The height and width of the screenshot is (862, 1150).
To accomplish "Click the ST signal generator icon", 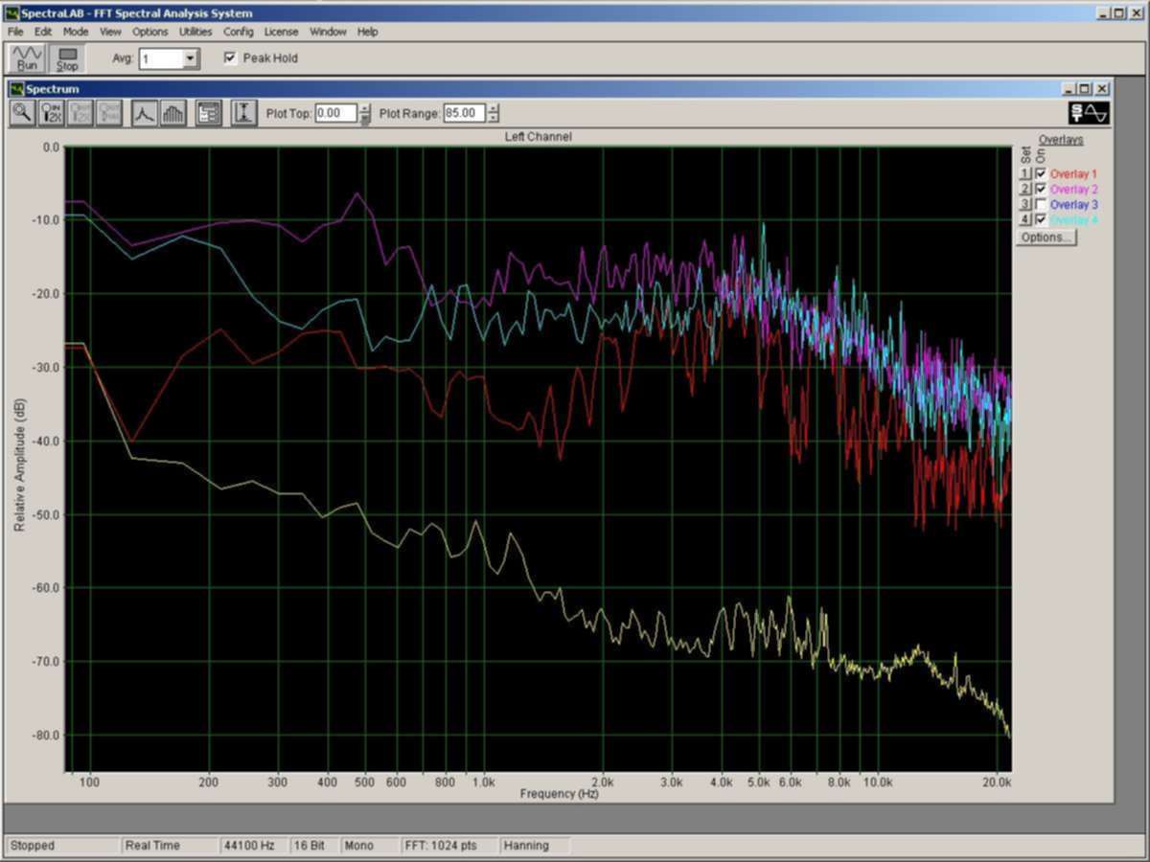I will pyautogui.click(x=1090, y=113).
